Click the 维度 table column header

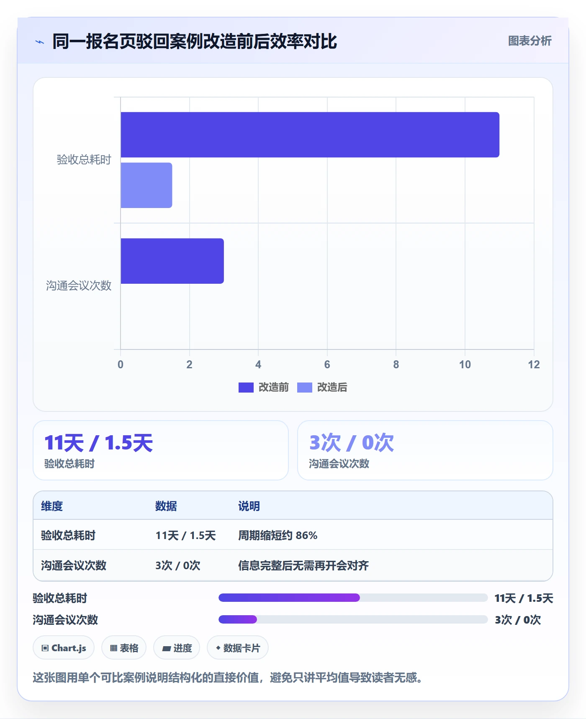pos(52,506)
